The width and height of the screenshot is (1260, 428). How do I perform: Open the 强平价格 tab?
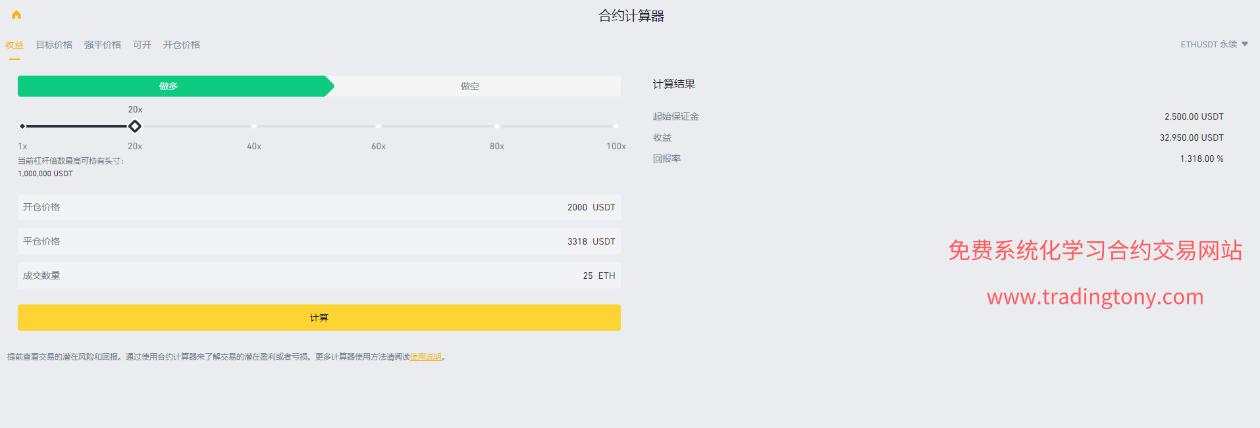(x=102, y=45)
